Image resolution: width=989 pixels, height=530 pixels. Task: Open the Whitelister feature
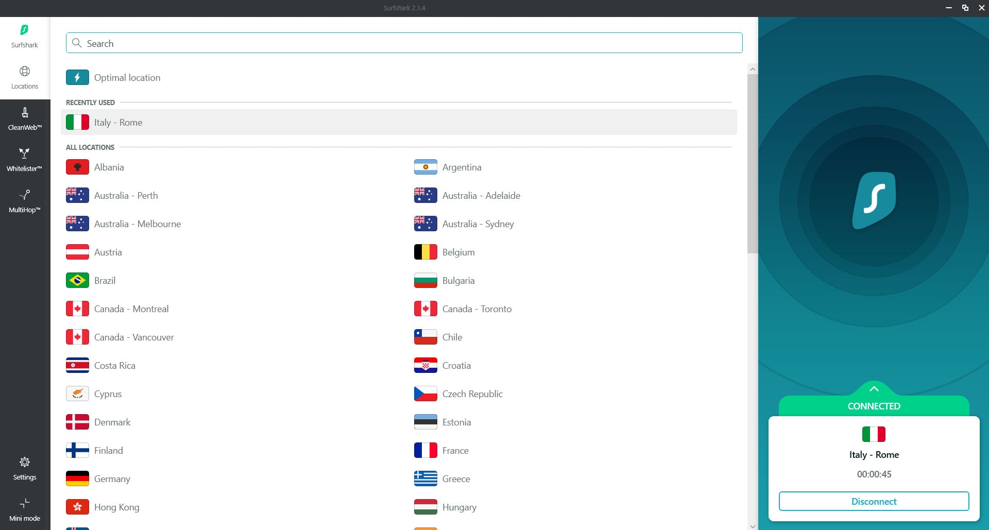25,160
